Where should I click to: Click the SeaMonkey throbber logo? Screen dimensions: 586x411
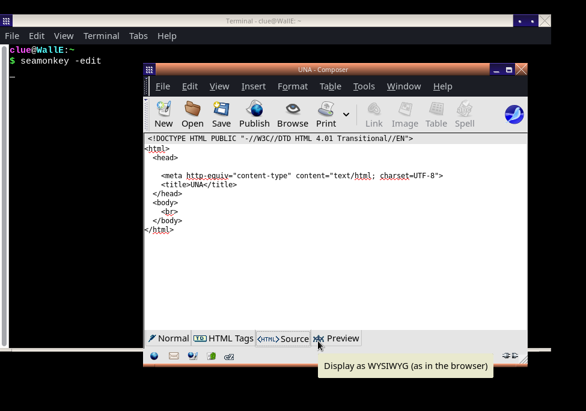(x=514, y=115)
